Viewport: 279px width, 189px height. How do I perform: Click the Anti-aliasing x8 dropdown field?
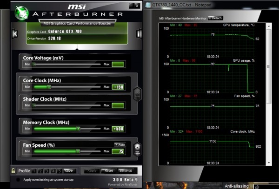pos(266,187)
